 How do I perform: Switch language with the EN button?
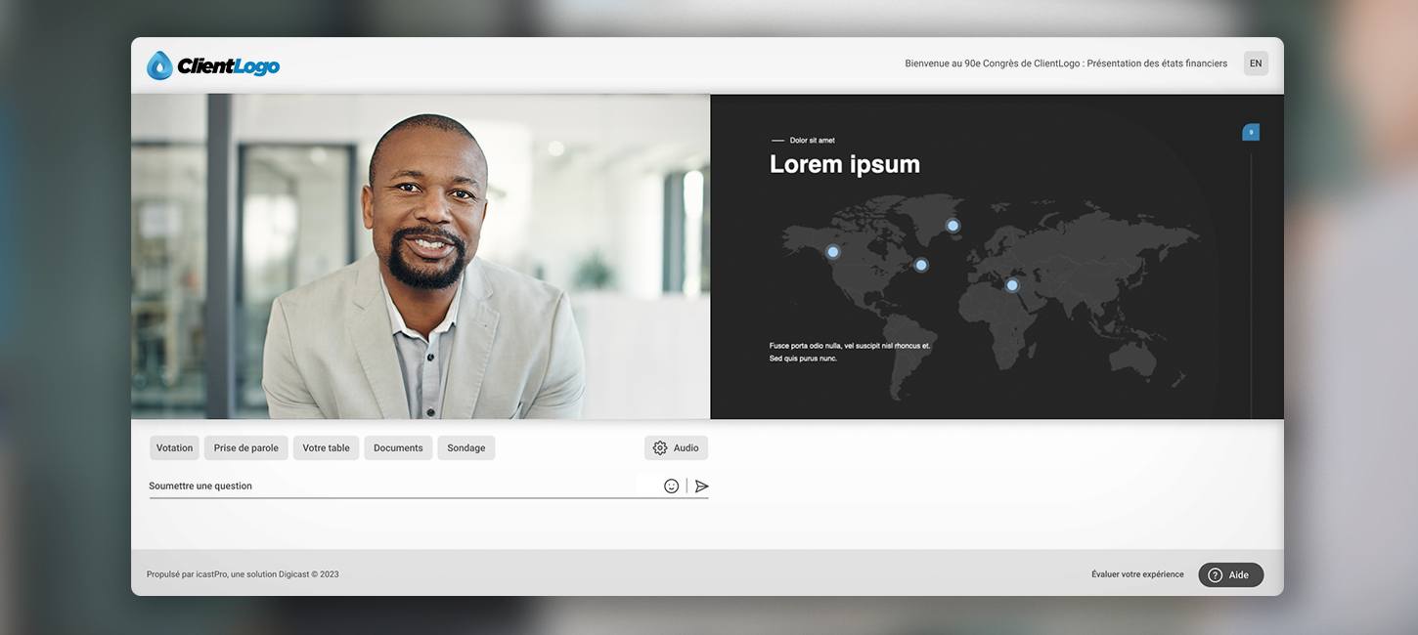[x=1256, y=63]
